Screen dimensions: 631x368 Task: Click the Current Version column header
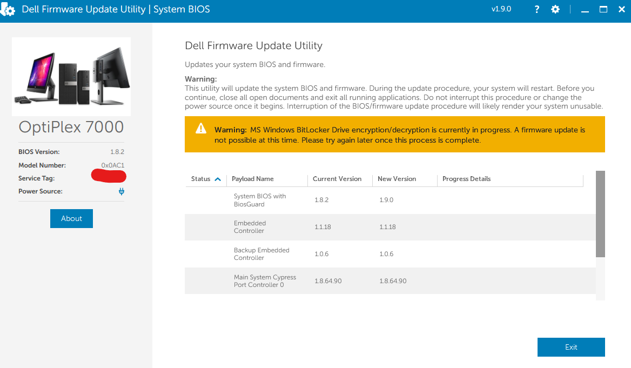pyautogui.click(x=337, y=179)
